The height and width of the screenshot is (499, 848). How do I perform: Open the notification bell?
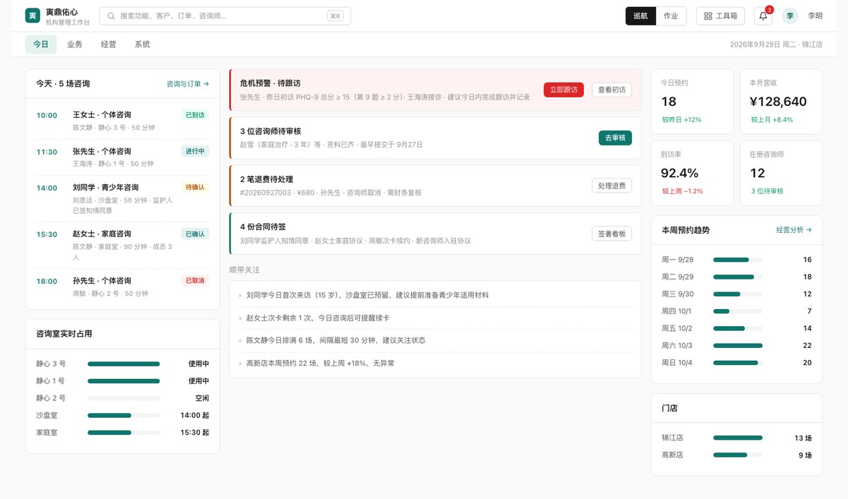(763, 16)
